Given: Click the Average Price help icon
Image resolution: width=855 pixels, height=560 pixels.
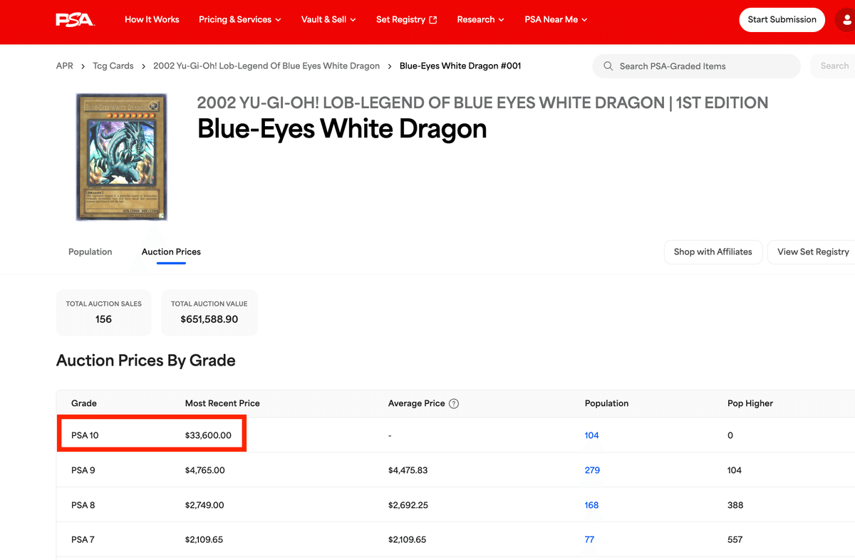Looking at the screenshot, I should point(454,403).
